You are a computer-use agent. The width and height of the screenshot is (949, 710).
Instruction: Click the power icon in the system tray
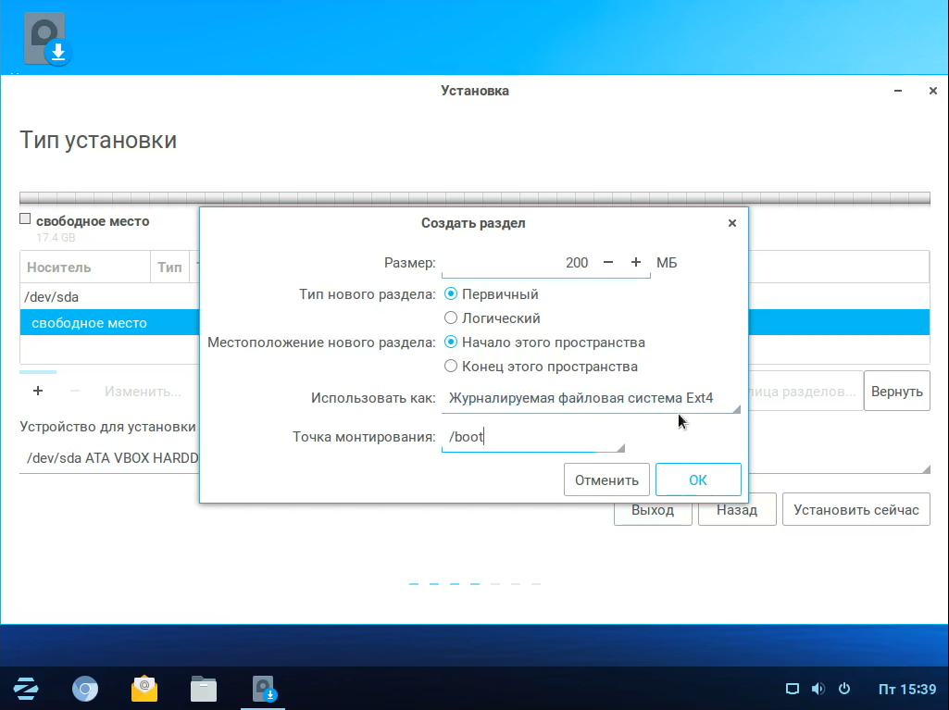(843, 690)
